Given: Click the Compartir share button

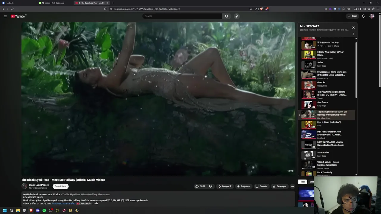Looking at the screenshot, I should [224, 186].
